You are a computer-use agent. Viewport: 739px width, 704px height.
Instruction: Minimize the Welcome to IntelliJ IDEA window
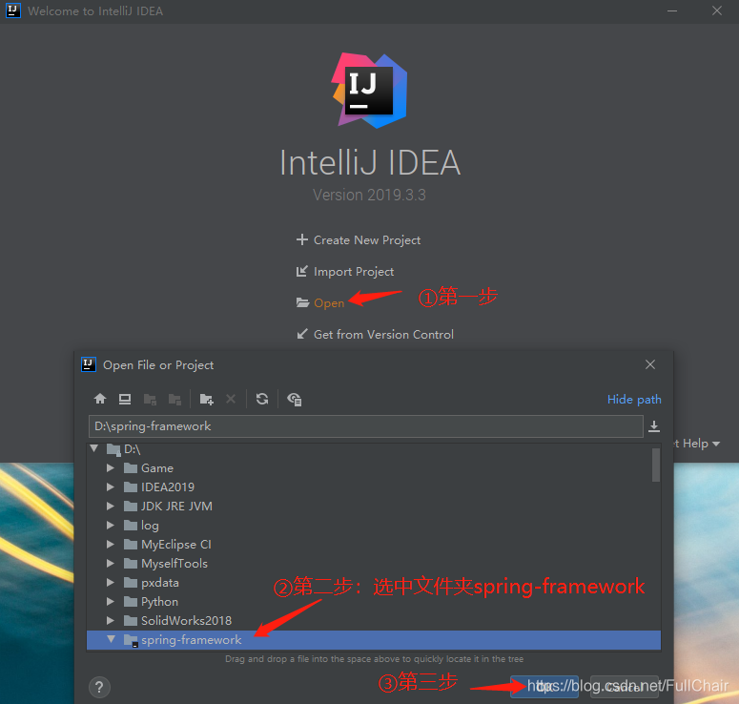click(672, 10)
